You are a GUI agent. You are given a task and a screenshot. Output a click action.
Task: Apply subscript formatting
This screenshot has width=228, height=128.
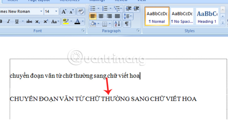pyautogui.click(x=37, y=22)
